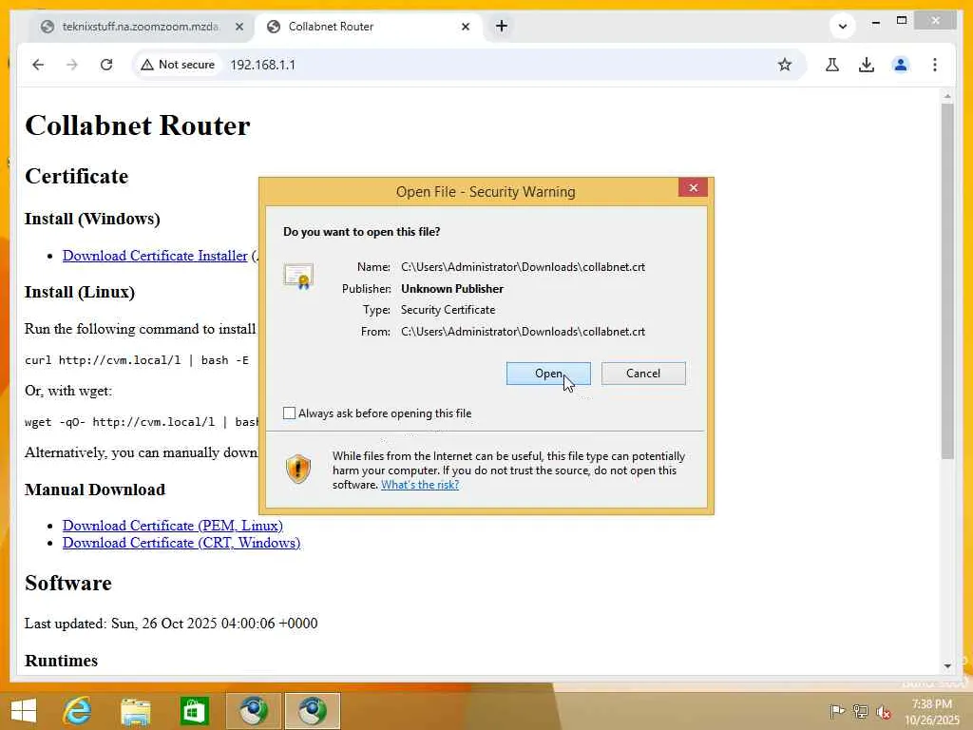Click the muted volume tray icon
Image resolution: width=973 pixels, height=730 pixels.
pyautogui.click(x=883, y=711)
